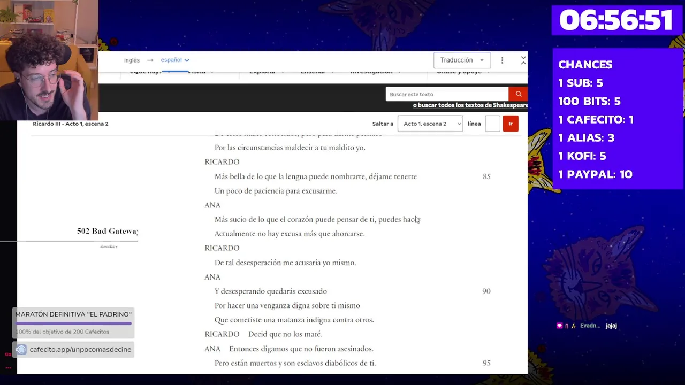The height and width of the screenshot is (385, 685).
Task: Click the 'jajaj' chat message
Action: [611, 326]
